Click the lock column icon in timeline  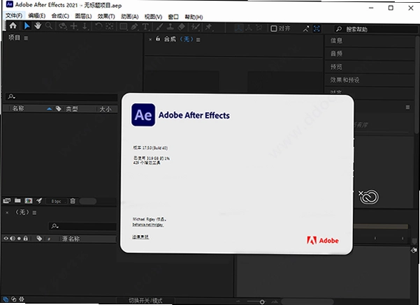point(25,238)
